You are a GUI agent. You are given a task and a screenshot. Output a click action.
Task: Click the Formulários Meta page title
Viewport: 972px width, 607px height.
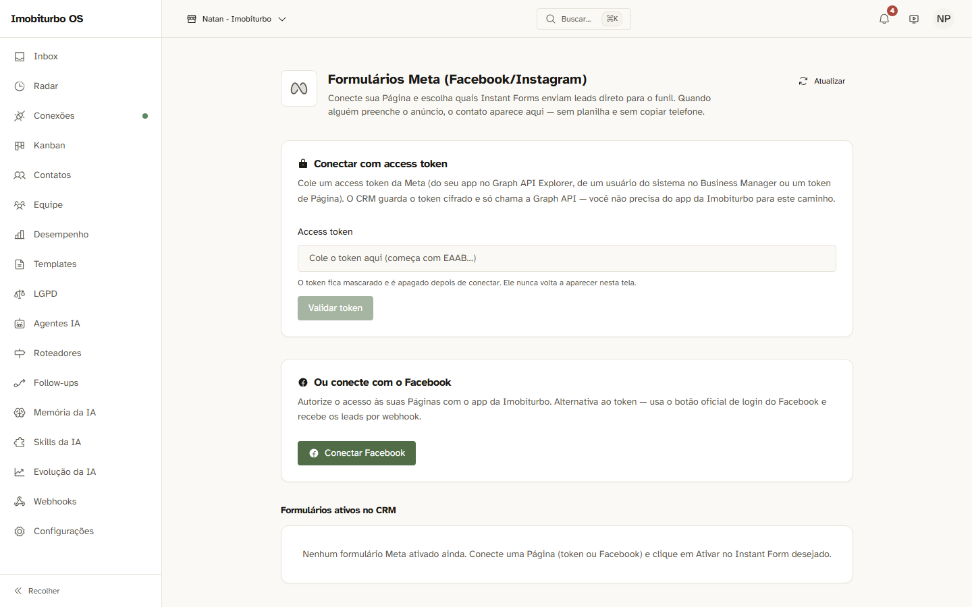pos(458,80)
